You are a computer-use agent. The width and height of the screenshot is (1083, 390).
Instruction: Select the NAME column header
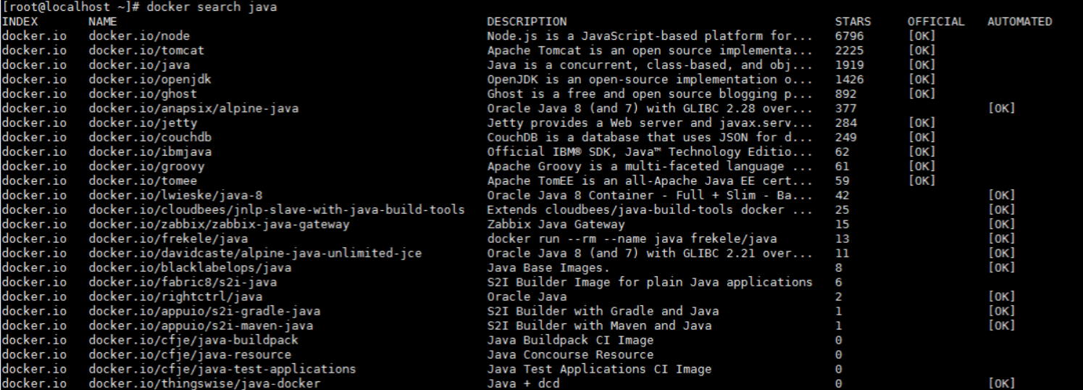103,21
